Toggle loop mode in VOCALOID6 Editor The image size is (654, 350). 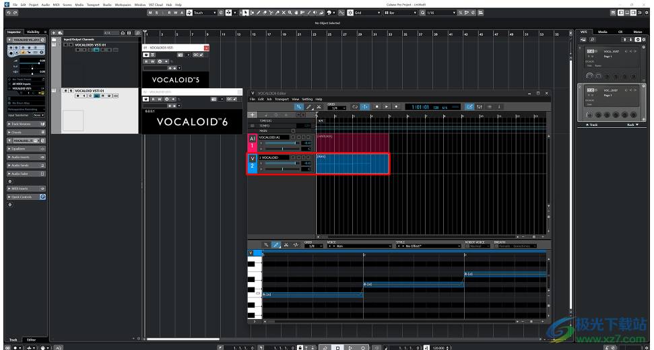[x=355, y=106]
